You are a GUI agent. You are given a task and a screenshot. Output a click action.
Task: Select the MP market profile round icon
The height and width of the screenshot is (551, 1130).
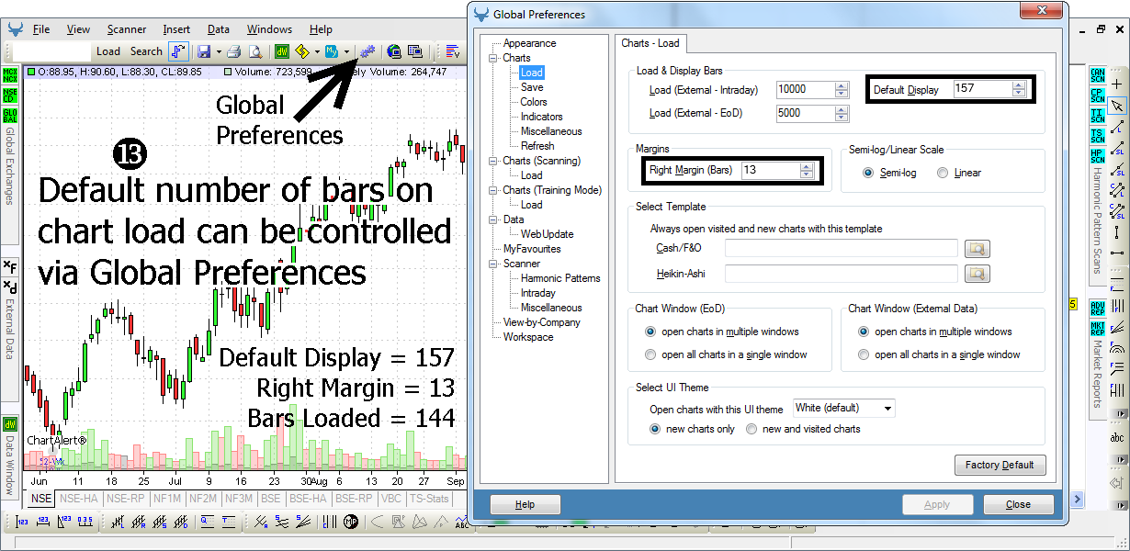[x=350, y=522]
